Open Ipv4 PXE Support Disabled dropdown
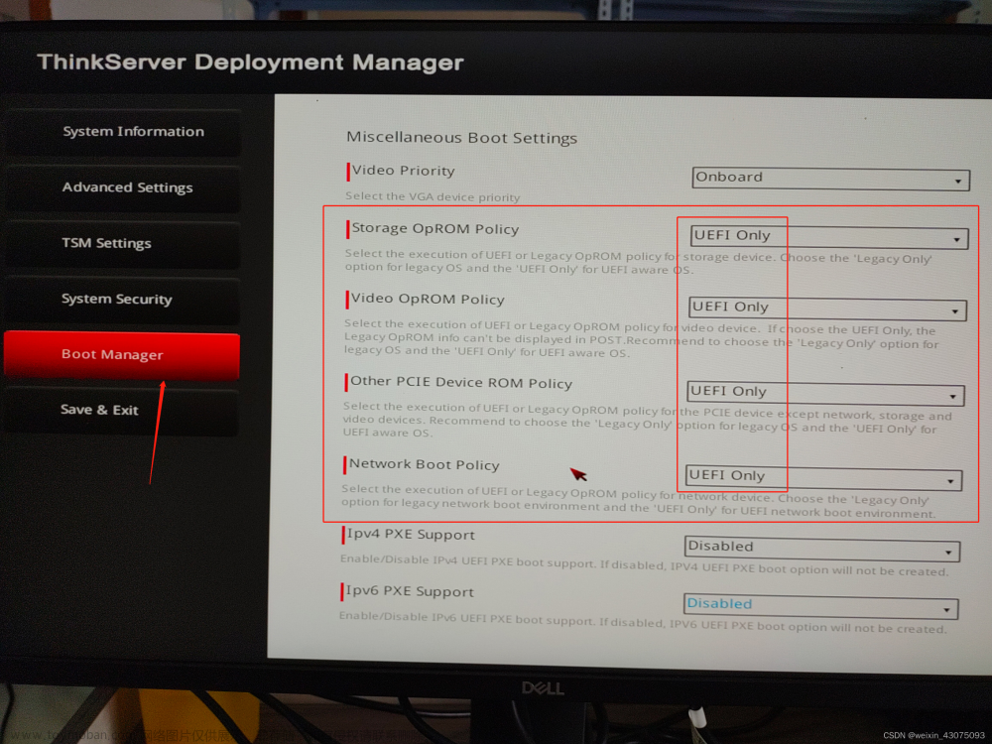The image size is (992, 744). click(821, 550)
